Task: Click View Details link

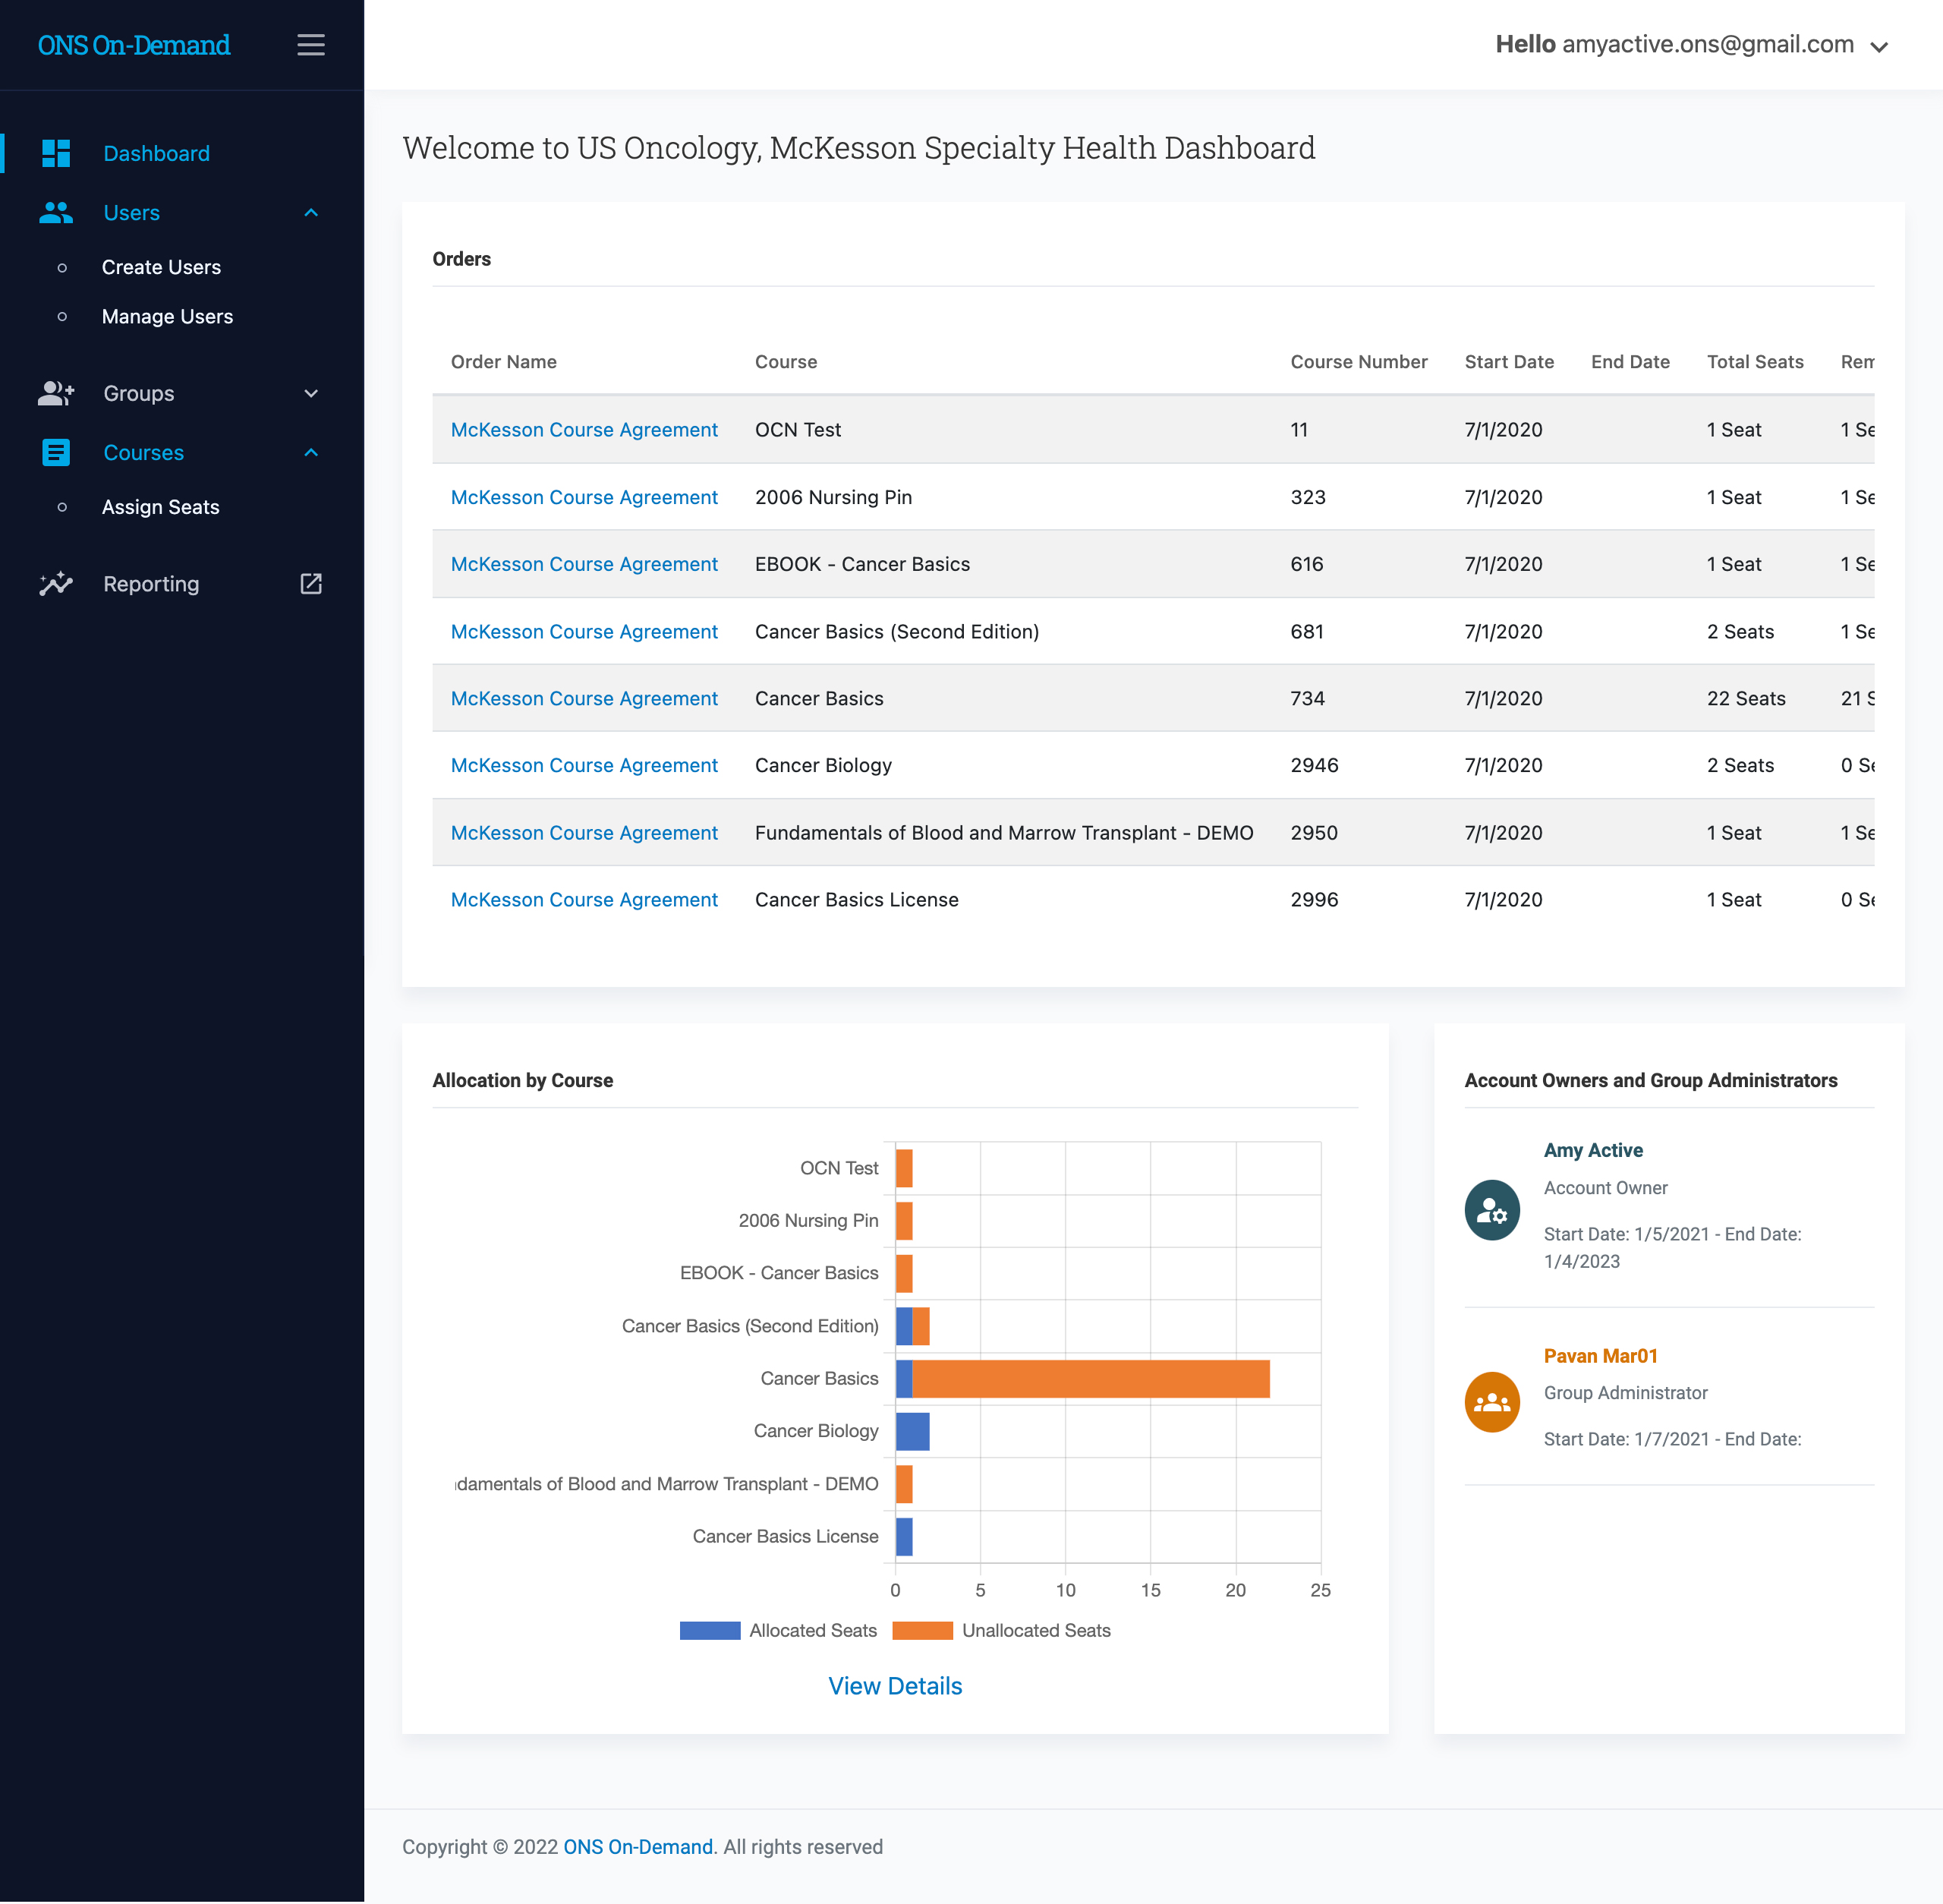Action: tap(895, 1686)
